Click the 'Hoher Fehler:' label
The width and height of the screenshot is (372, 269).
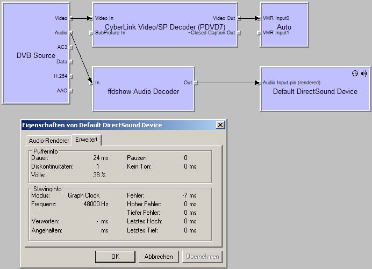pyautogui.click(x=144, y=204)
